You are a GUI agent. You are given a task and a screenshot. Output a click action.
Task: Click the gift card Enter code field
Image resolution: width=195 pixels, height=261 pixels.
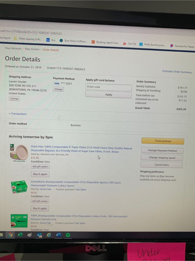pyautogui.click(x=109, y=87)
